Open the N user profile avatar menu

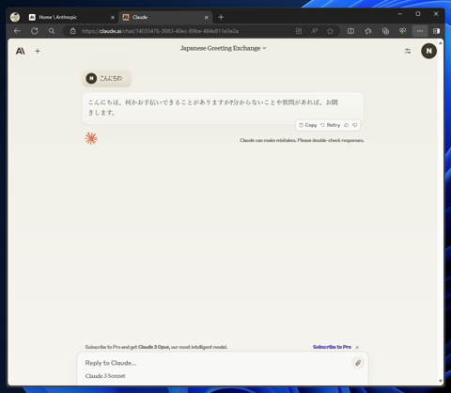pos(428,51)
